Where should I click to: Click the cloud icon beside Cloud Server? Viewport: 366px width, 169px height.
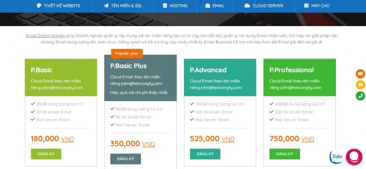(247, 5)
